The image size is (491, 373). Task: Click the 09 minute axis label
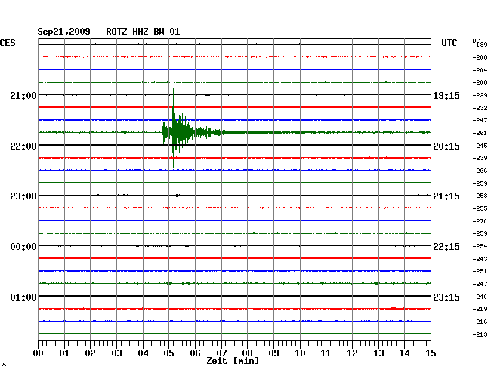click(x=273, y=353)
